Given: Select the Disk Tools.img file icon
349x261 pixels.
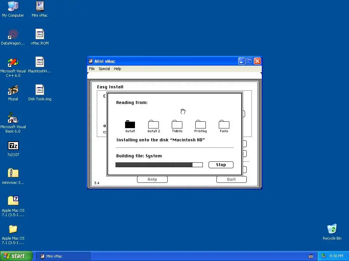Looking at the screenshot, I should click(40, 93).
